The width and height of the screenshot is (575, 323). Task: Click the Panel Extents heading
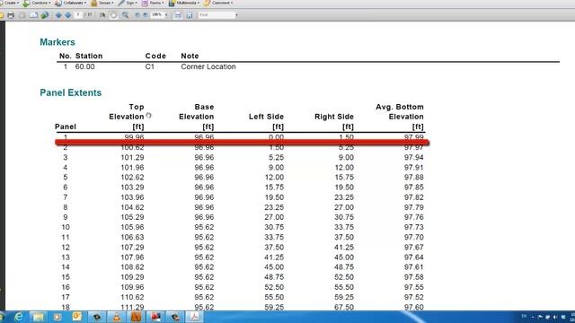(x=70, y=92)
